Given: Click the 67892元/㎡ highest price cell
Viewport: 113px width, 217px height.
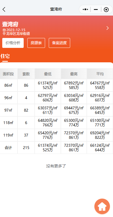Looking at the screenshot, I should point(74,85).
